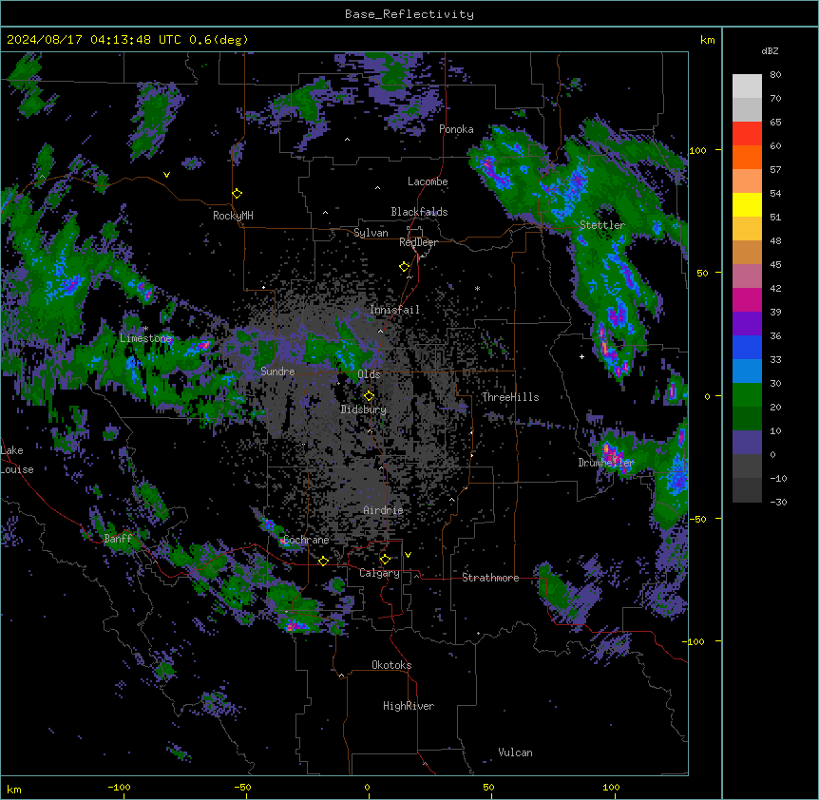Pick the red 60-65 dBZ legend swatch
Image resolution: width=819 pixels, height=800 pixels.
click(x=747, y=134)
